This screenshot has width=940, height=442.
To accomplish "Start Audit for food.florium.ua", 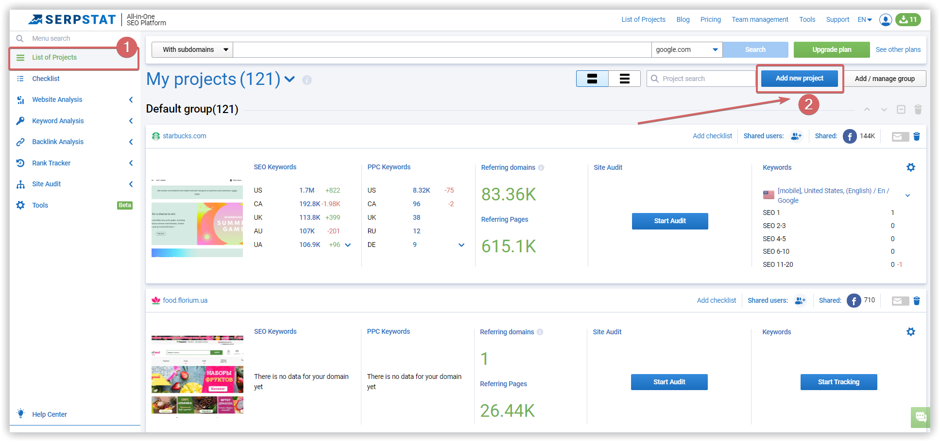I will 669,382.
